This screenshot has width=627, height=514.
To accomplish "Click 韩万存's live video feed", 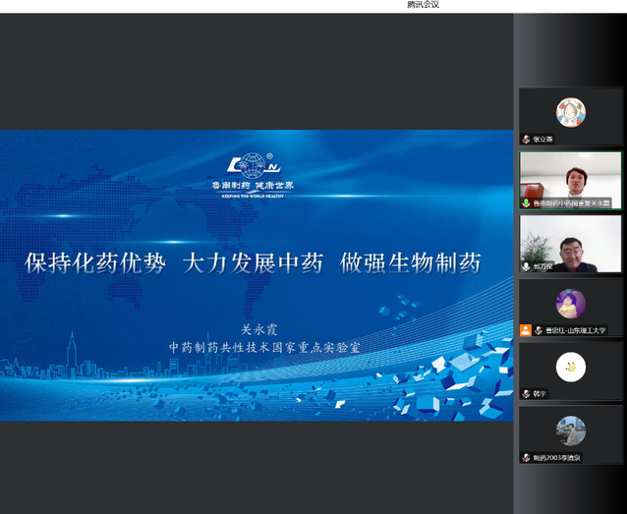I will click(x=570, y=239).
